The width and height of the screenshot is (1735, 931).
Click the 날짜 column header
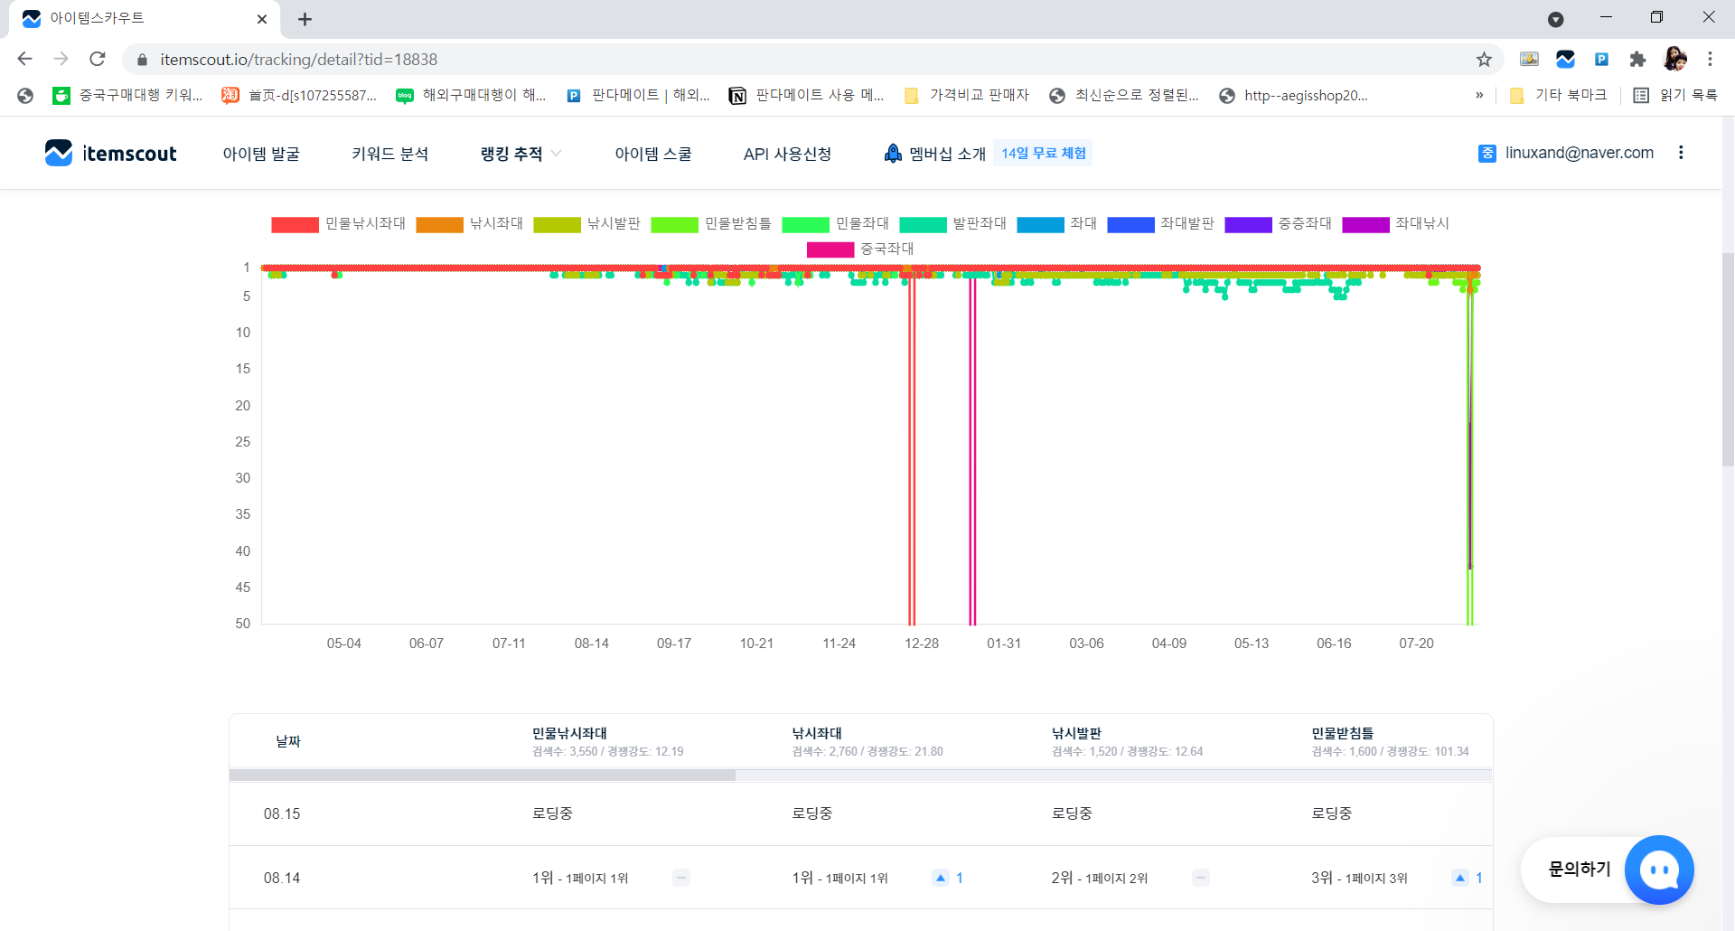(x=288, y=741)
